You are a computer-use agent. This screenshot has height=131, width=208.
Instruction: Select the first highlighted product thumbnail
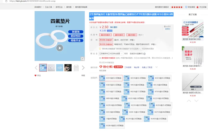(x=43, y=68)
